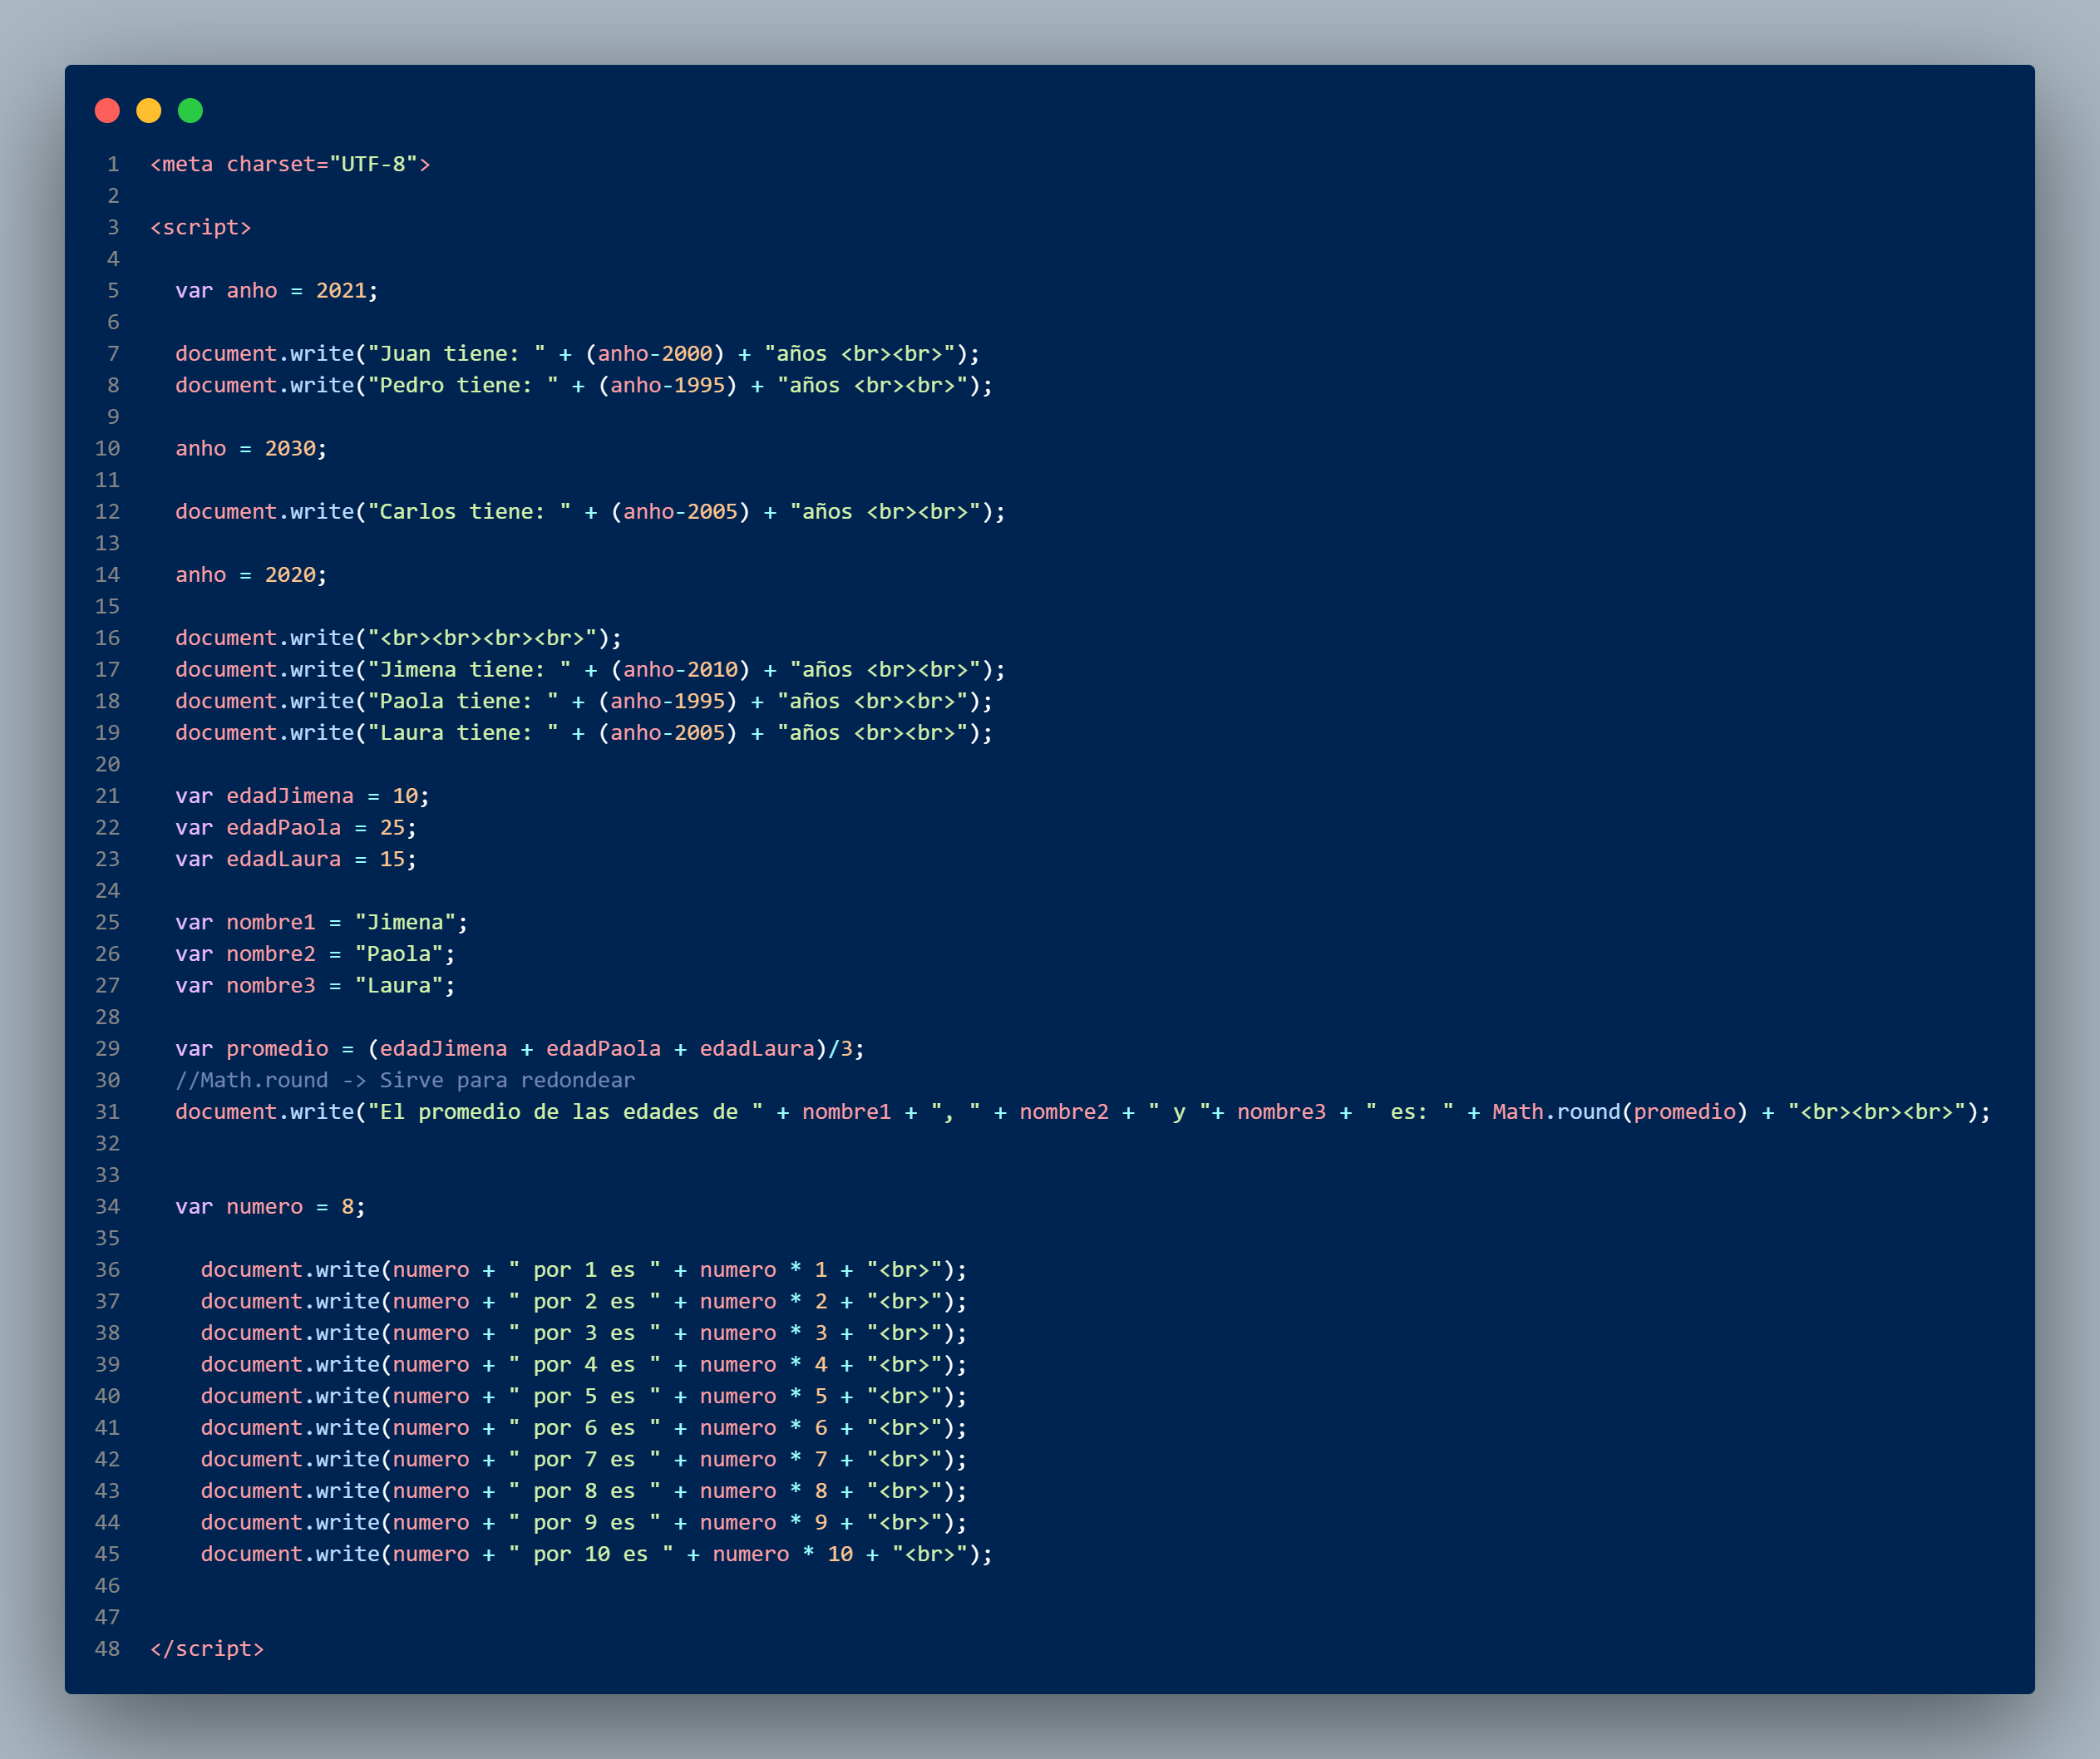Click the 'Juan tiene' document.write line
The width and height of the screenshot is (2100, 1759).
click(578, 353)
